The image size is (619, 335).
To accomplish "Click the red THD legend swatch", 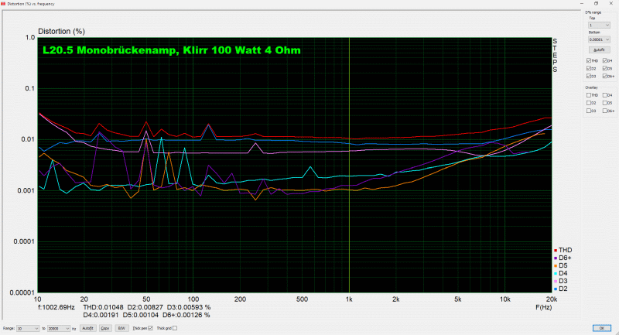I will [x=555, y=250].
